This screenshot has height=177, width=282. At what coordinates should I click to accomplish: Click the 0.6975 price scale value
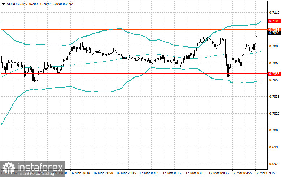click(274, 164)
